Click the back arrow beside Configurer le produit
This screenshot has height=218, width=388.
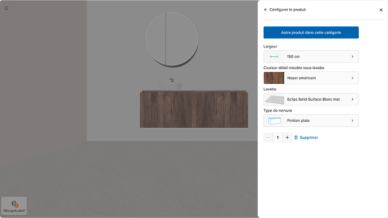click(265, 9)
